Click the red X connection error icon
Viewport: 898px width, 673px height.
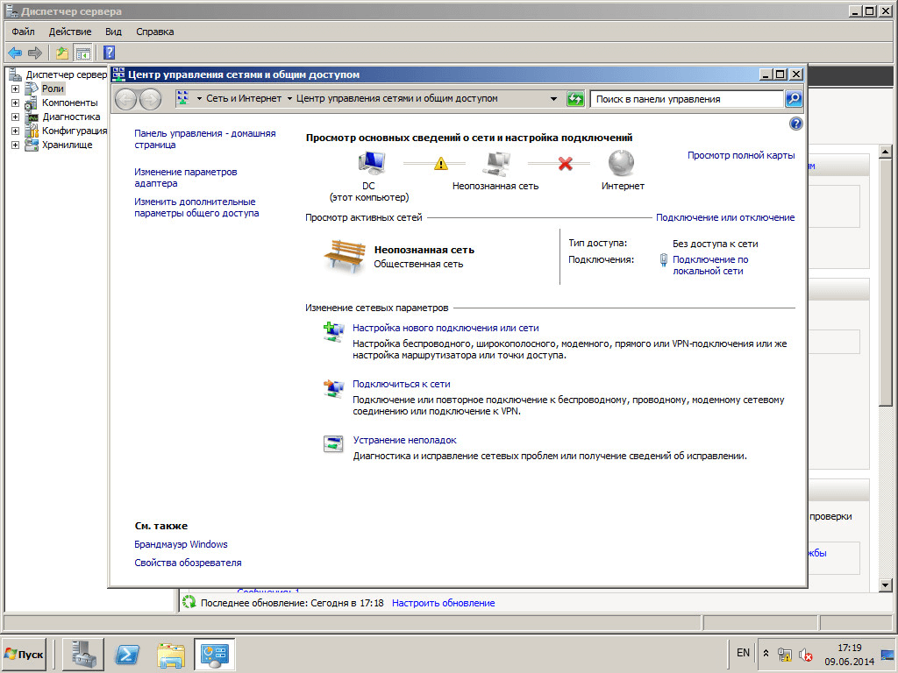click(x=566, y=163)
